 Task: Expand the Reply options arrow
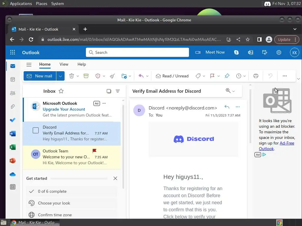147,76
